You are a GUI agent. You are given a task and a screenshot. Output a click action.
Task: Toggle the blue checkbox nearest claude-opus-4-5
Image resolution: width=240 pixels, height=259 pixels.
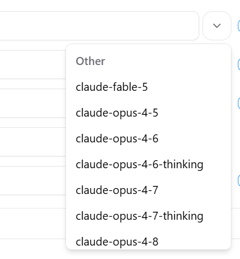click(239, 103)
